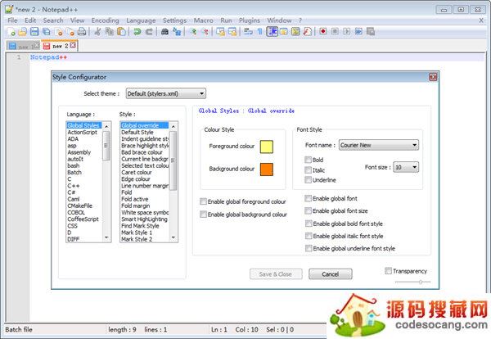
Task: Select C++ in the Language list
Action: (84, 186)
